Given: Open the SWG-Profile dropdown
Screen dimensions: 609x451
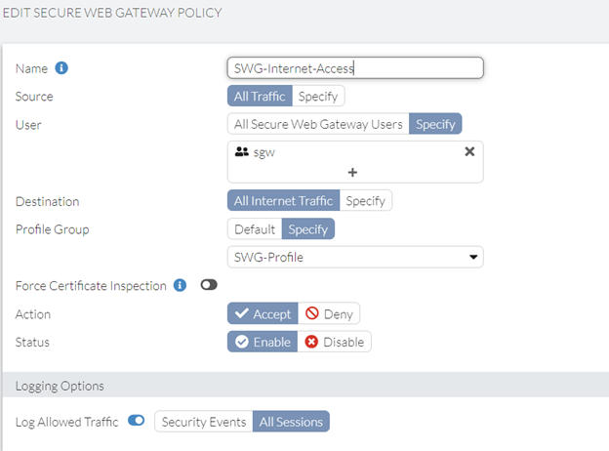Looking at the screenshot, I should pyautogui.click(x=355, y=257).
